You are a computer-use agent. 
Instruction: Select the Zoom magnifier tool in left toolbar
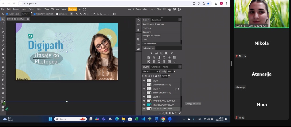click(3, 97)
